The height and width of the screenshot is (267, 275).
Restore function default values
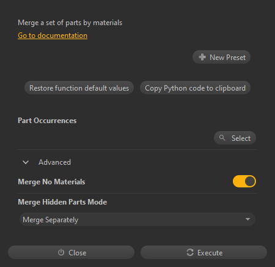click(x=79, y=88)
